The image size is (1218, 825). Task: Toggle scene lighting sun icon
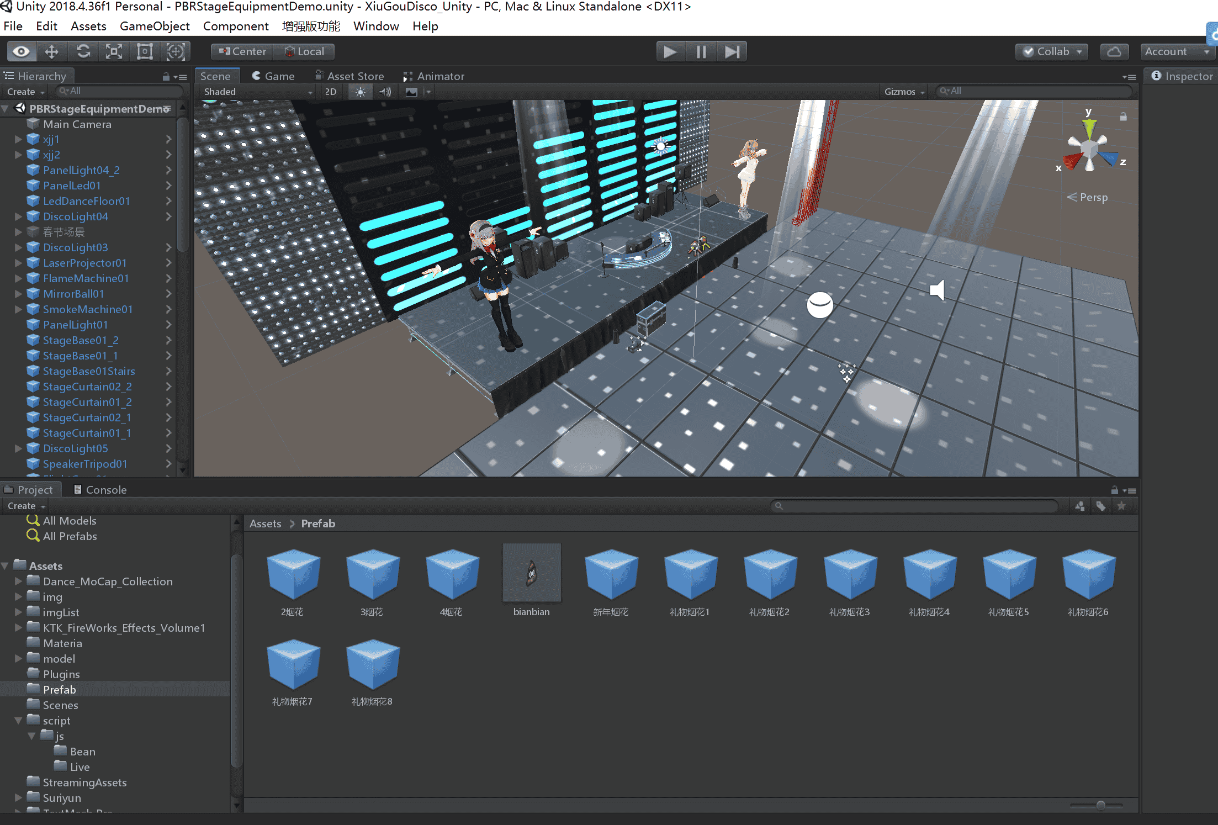point(360,92)
